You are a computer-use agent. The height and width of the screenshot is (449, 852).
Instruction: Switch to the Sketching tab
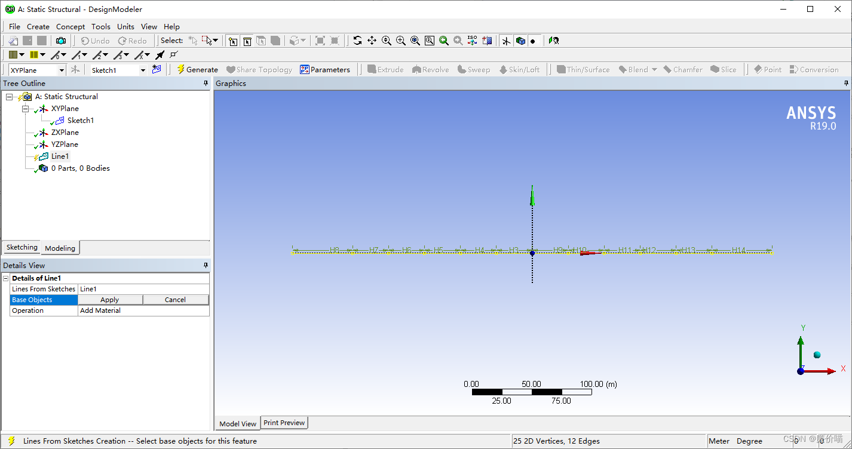(22, 247)
